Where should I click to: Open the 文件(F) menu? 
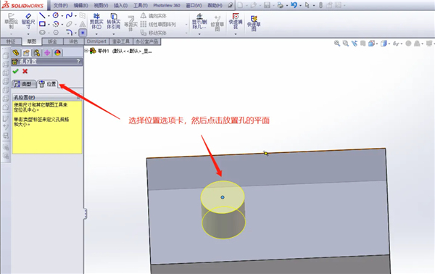click(x=60, y=5)
